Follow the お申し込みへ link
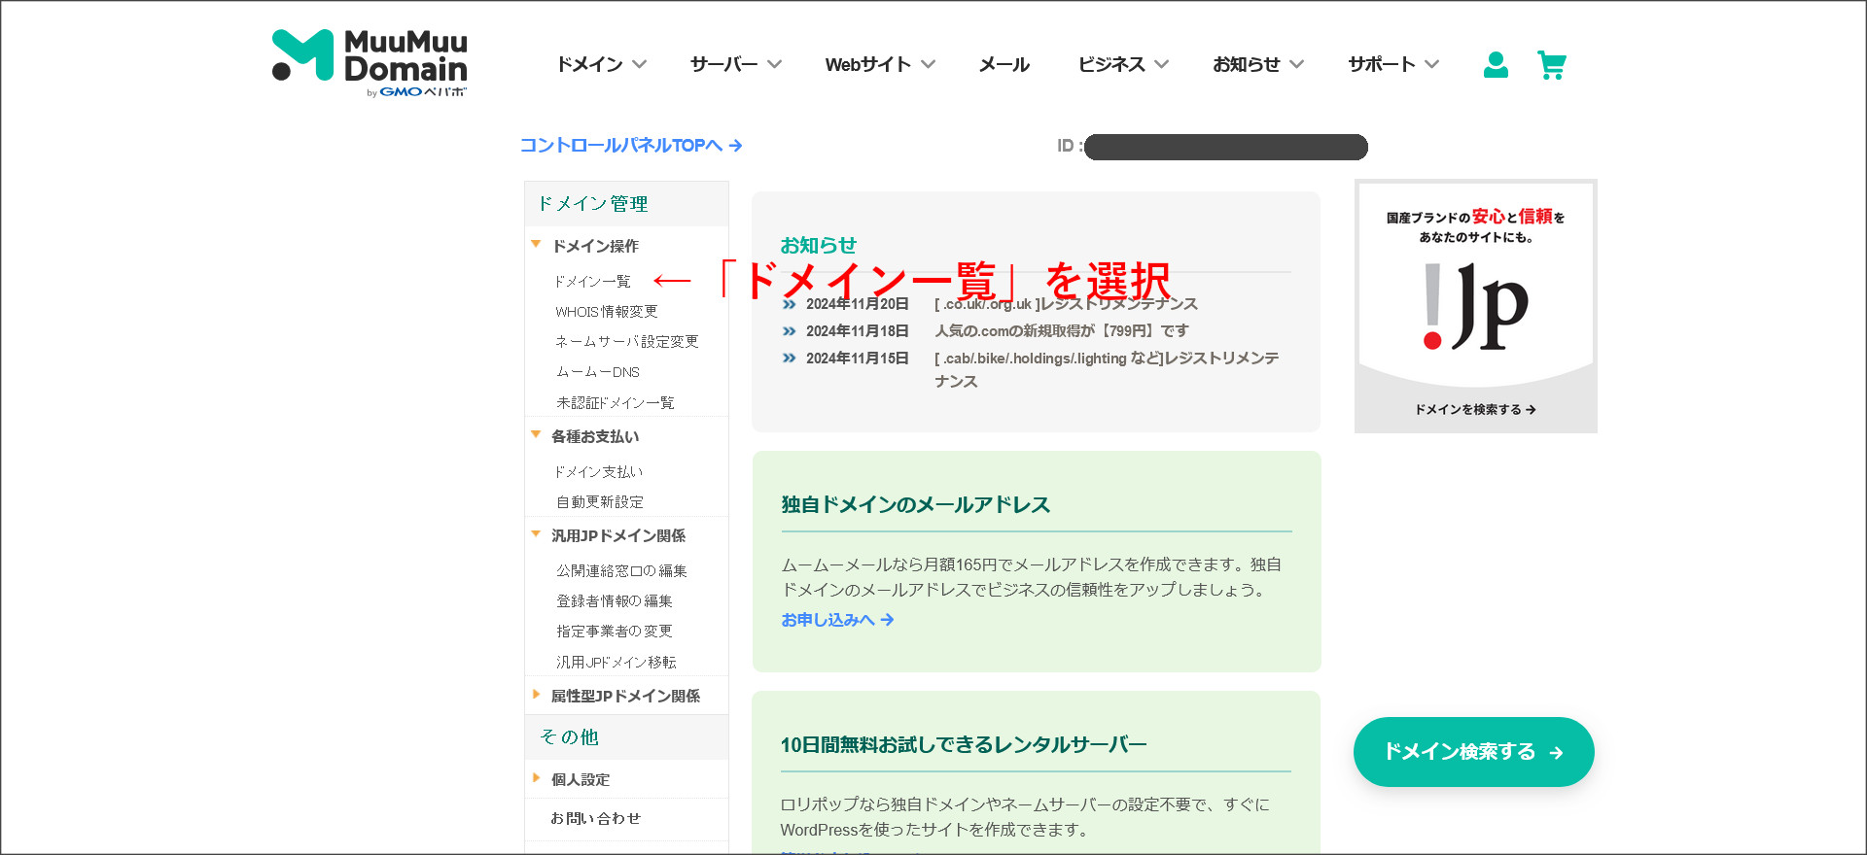The width and height of the screenshot is (1867, 855). click(x=837, y=619)
